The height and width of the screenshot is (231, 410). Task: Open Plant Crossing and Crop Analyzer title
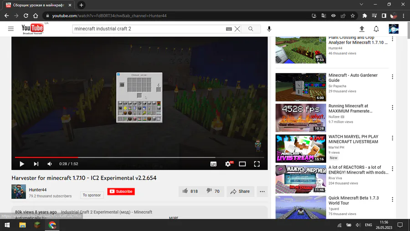point(358,40)
